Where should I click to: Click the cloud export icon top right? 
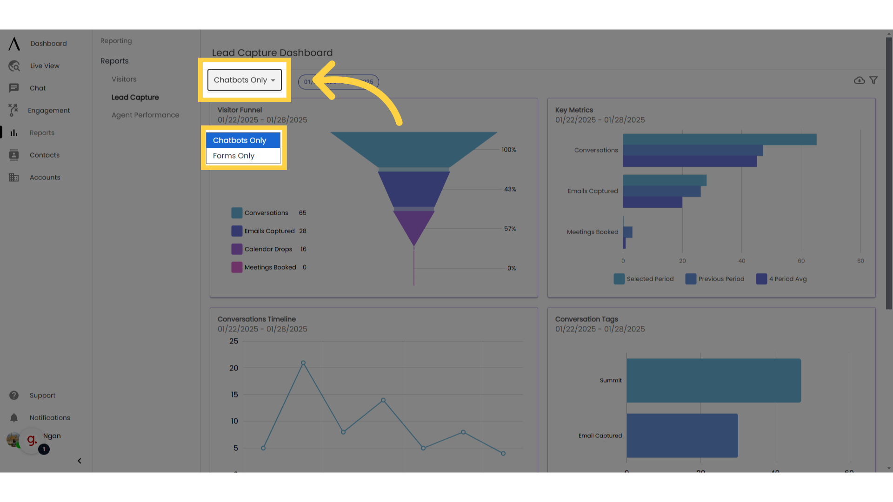[x=859, y=80]
